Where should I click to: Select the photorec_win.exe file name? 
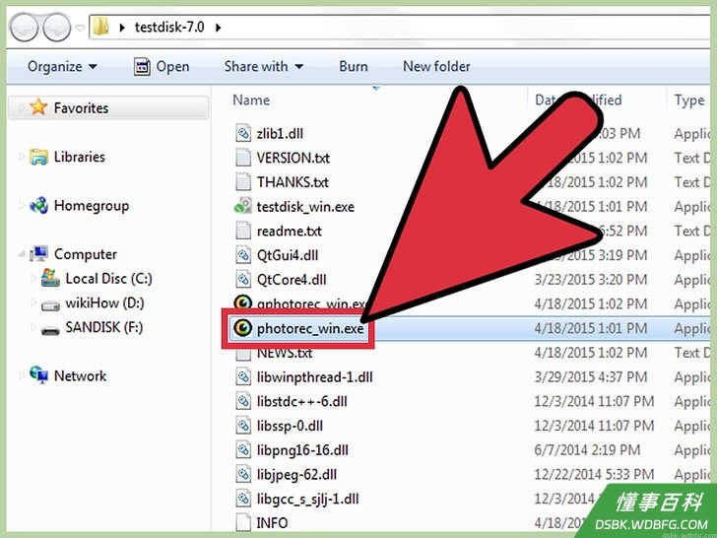(310, 328)
